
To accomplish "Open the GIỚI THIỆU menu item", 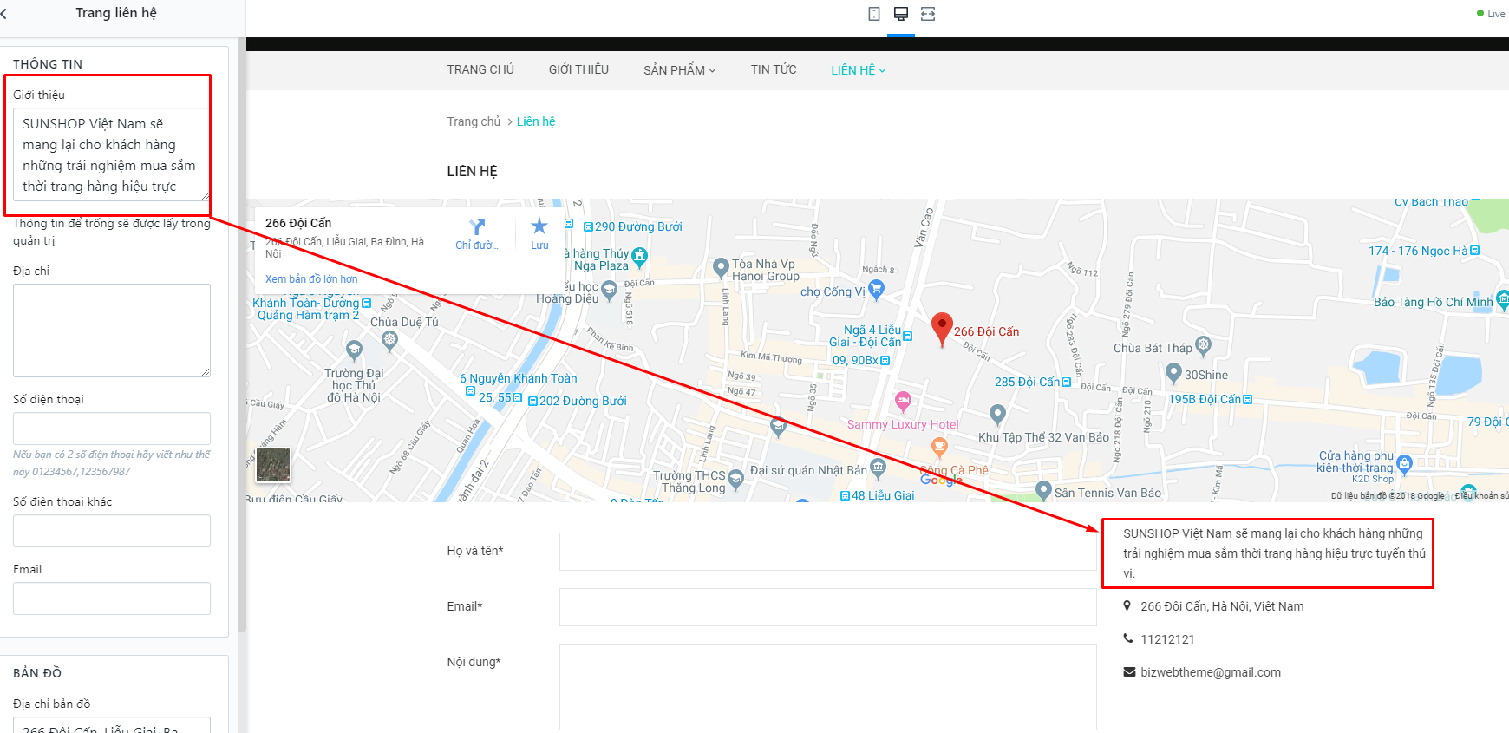I will [578, 69].
